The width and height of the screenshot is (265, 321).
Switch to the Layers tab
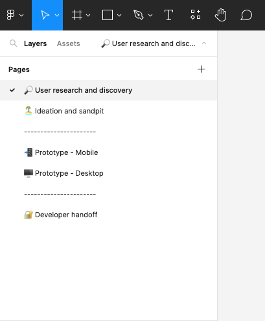click(x=35, y=43)
